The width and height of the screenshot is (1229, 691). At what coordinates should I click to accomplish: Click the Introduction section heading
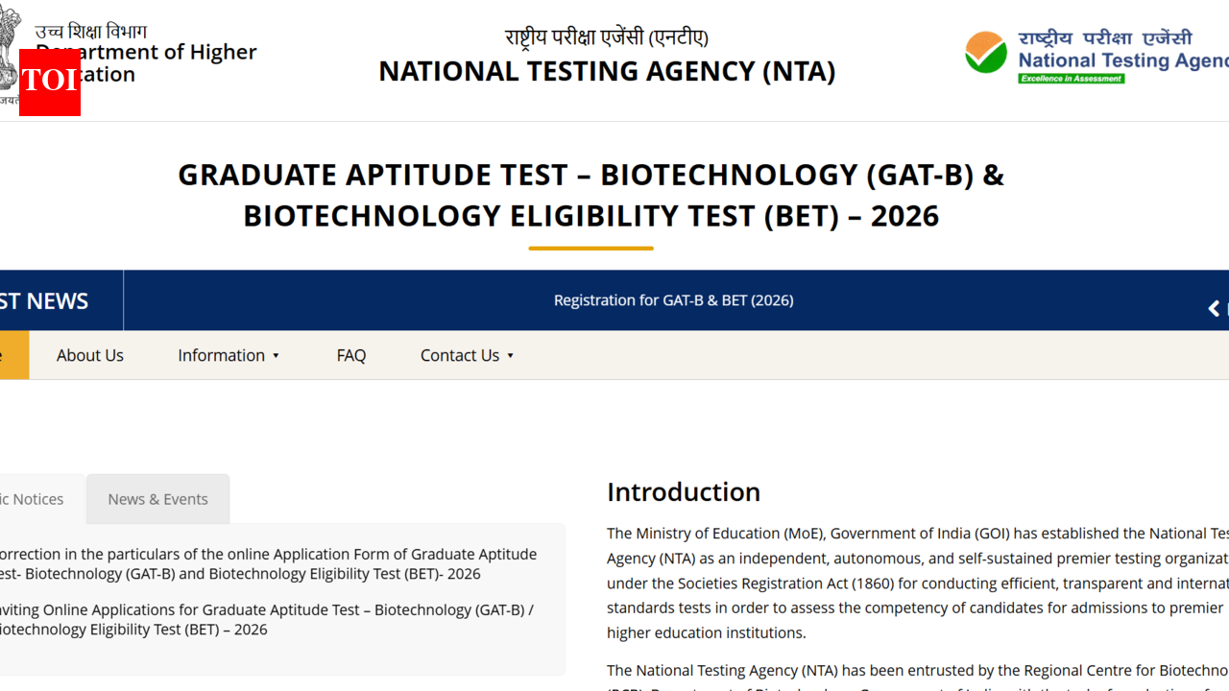pyautogui.click(x=684, y=491)
